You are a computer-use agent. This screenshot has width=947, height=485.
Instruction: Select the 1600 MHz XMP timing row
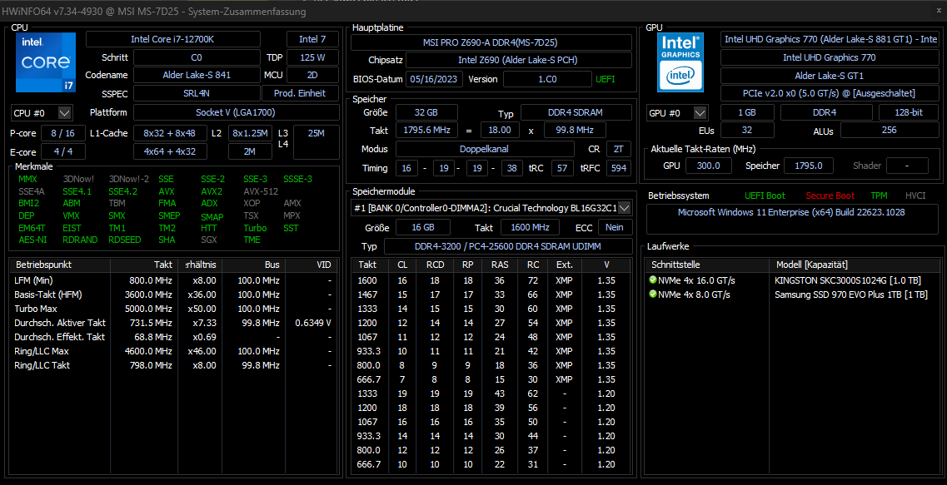point(491,280)
